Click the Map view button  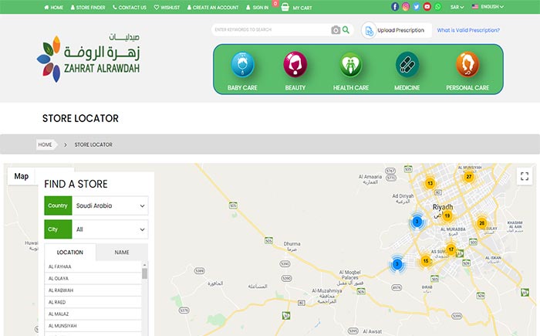point(22,176)
